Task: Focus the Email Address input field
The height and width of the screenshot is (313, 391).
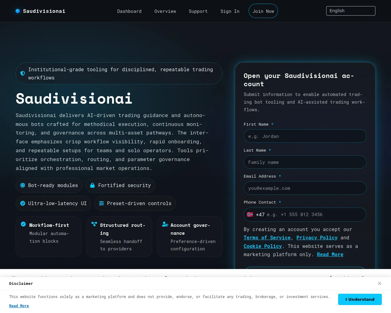Action: click(x=305, y=188)
